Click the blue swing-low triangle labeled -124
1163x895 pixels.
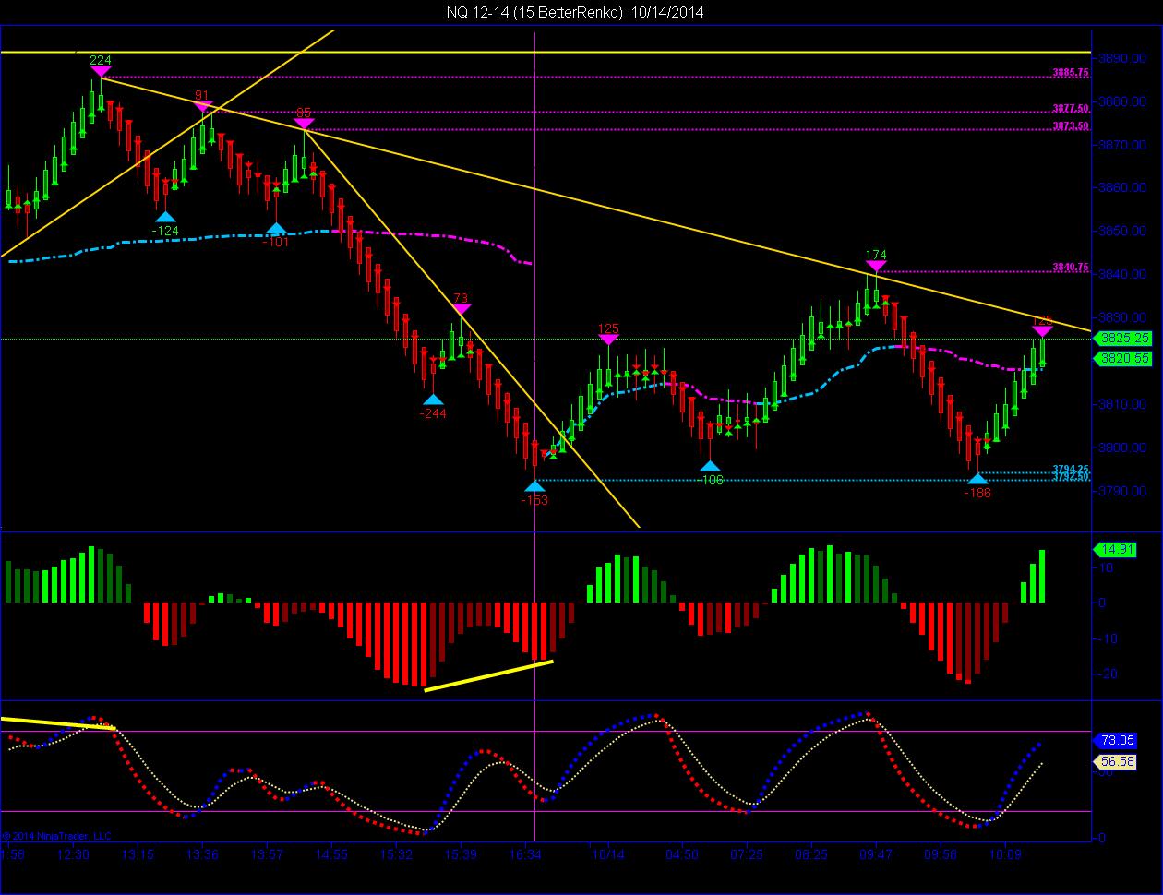tap(166, 215)
